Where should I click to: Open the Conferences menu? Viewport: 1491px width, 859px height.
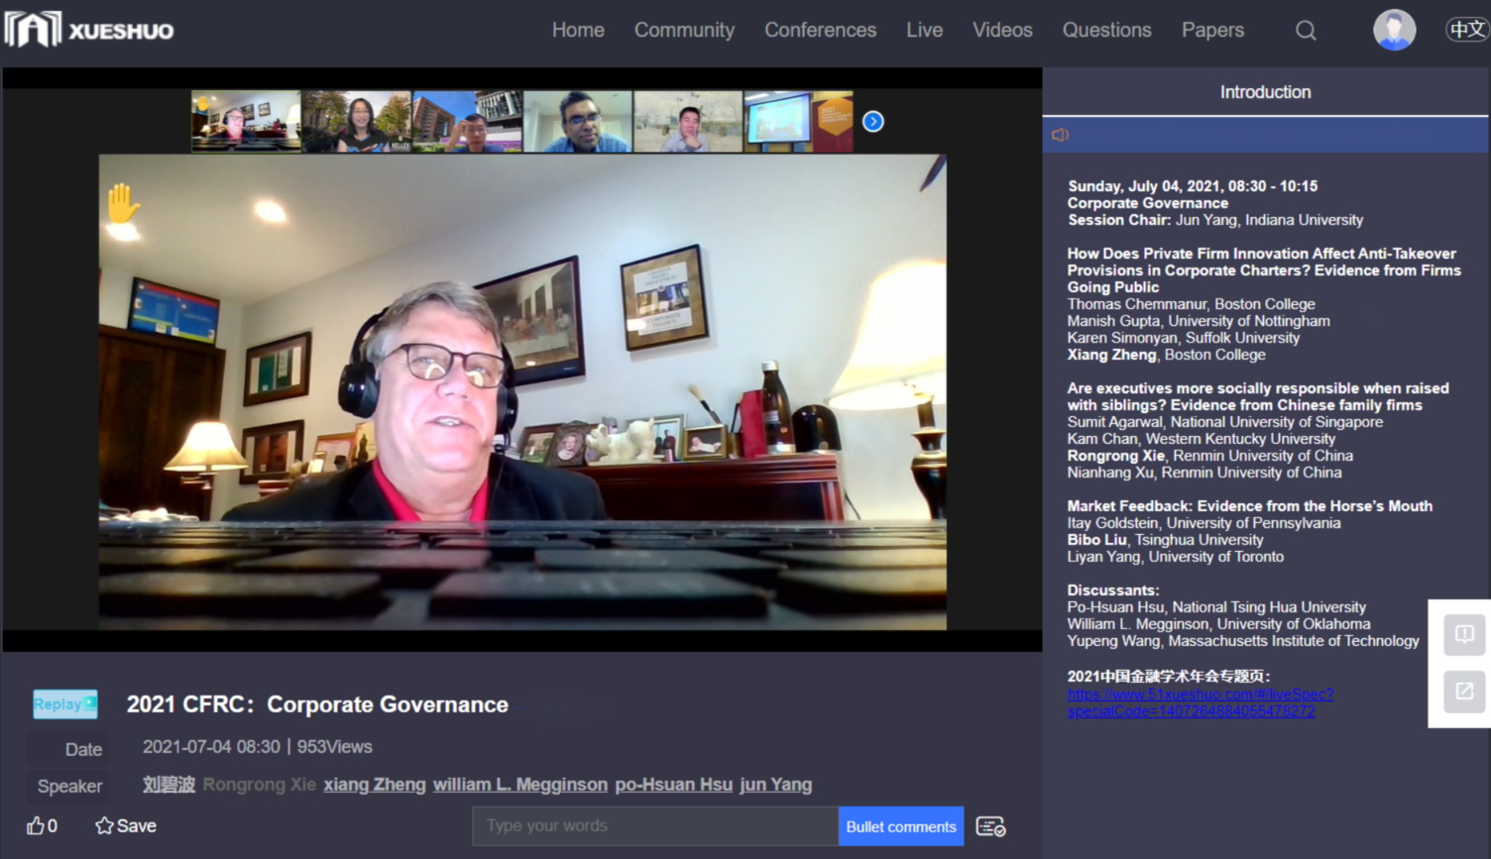pos(820,30)
